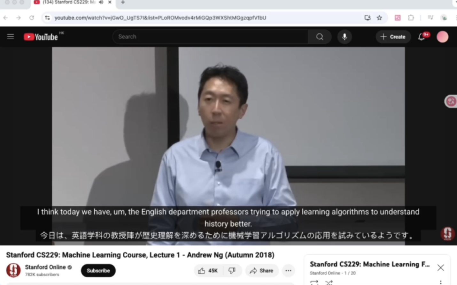The width and height of the screenshot is (457, 285).
Task: Subscribe to the Stanford Online channel
Action: (98, 271)
